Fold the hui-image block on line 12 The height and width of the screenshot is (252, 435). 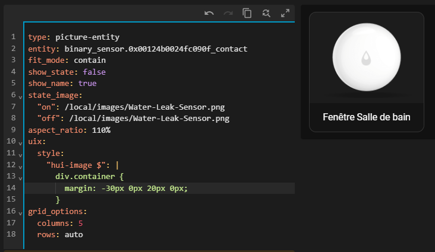point(20,166)
